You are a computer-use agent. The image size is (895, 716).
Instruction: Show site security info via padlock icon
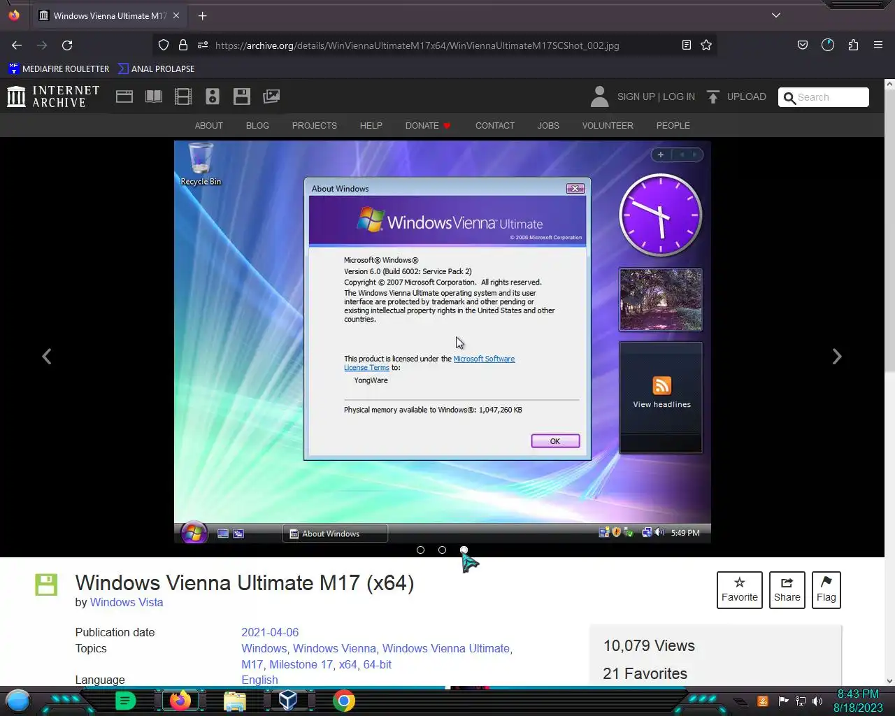183,45
